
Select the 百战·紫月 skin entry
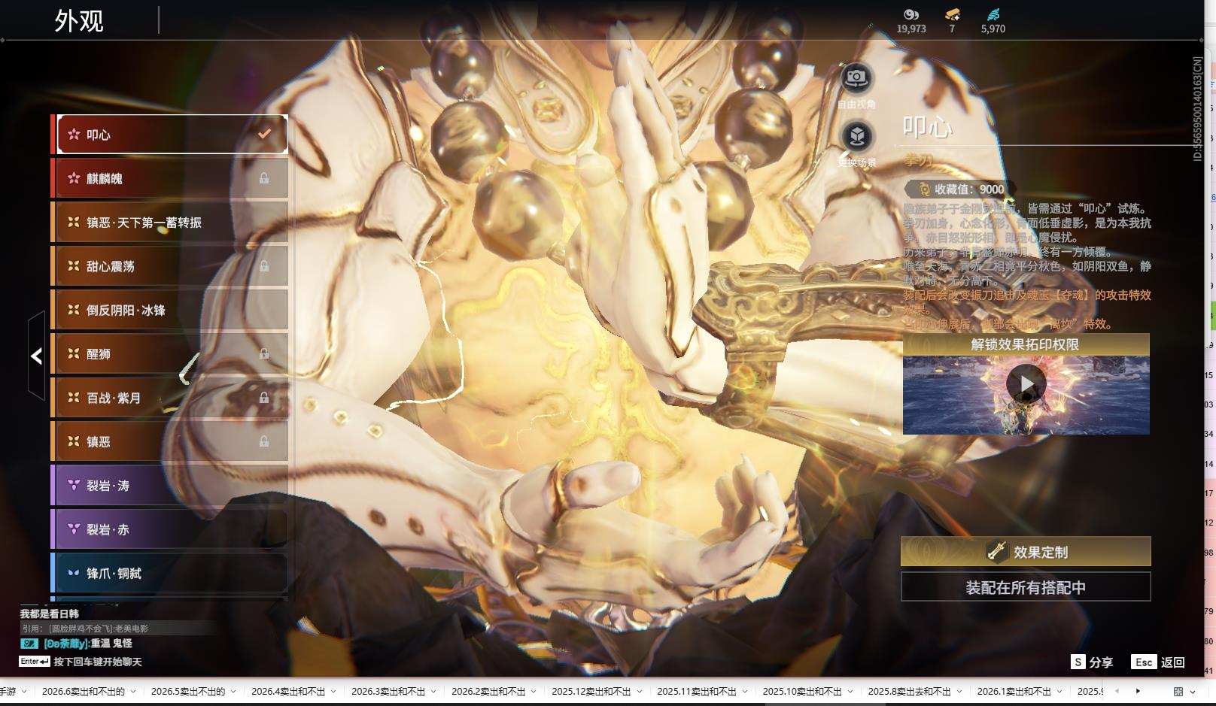pos(170,397)
